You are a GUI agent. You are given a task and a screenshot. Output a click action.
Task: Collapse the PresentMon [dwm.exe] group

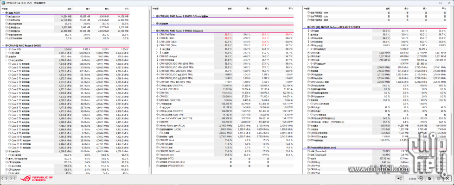(305, 147)
